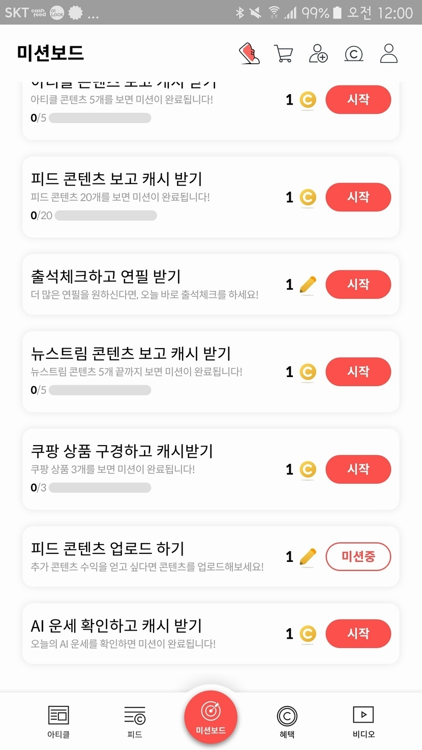The height and width of the screenshot is (750, 422).
Task: Tap the pencil icon for 피드 콘텐츠 업로드
Action: (308, 557)
